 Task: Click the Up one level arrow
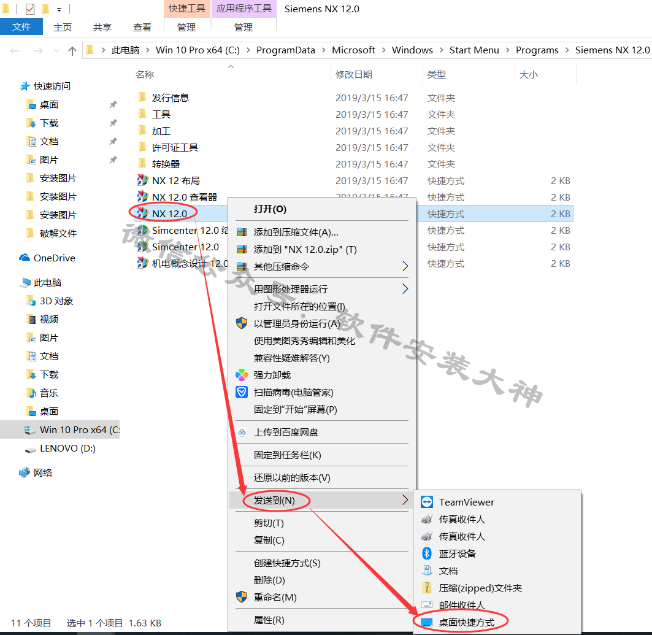coord(72,51)
